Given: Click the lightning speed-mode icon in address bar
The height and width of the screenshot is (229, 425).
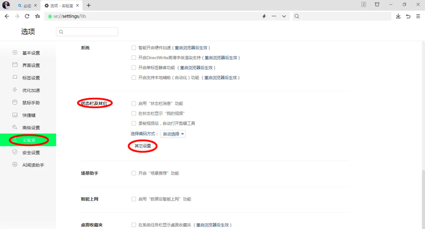Looking at the screenshot, I should pos(264,16).
